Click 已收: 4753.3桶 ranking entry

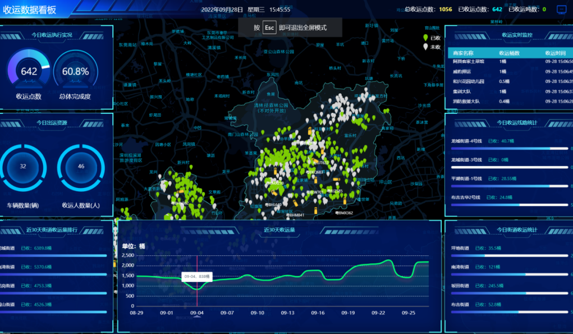36,286
